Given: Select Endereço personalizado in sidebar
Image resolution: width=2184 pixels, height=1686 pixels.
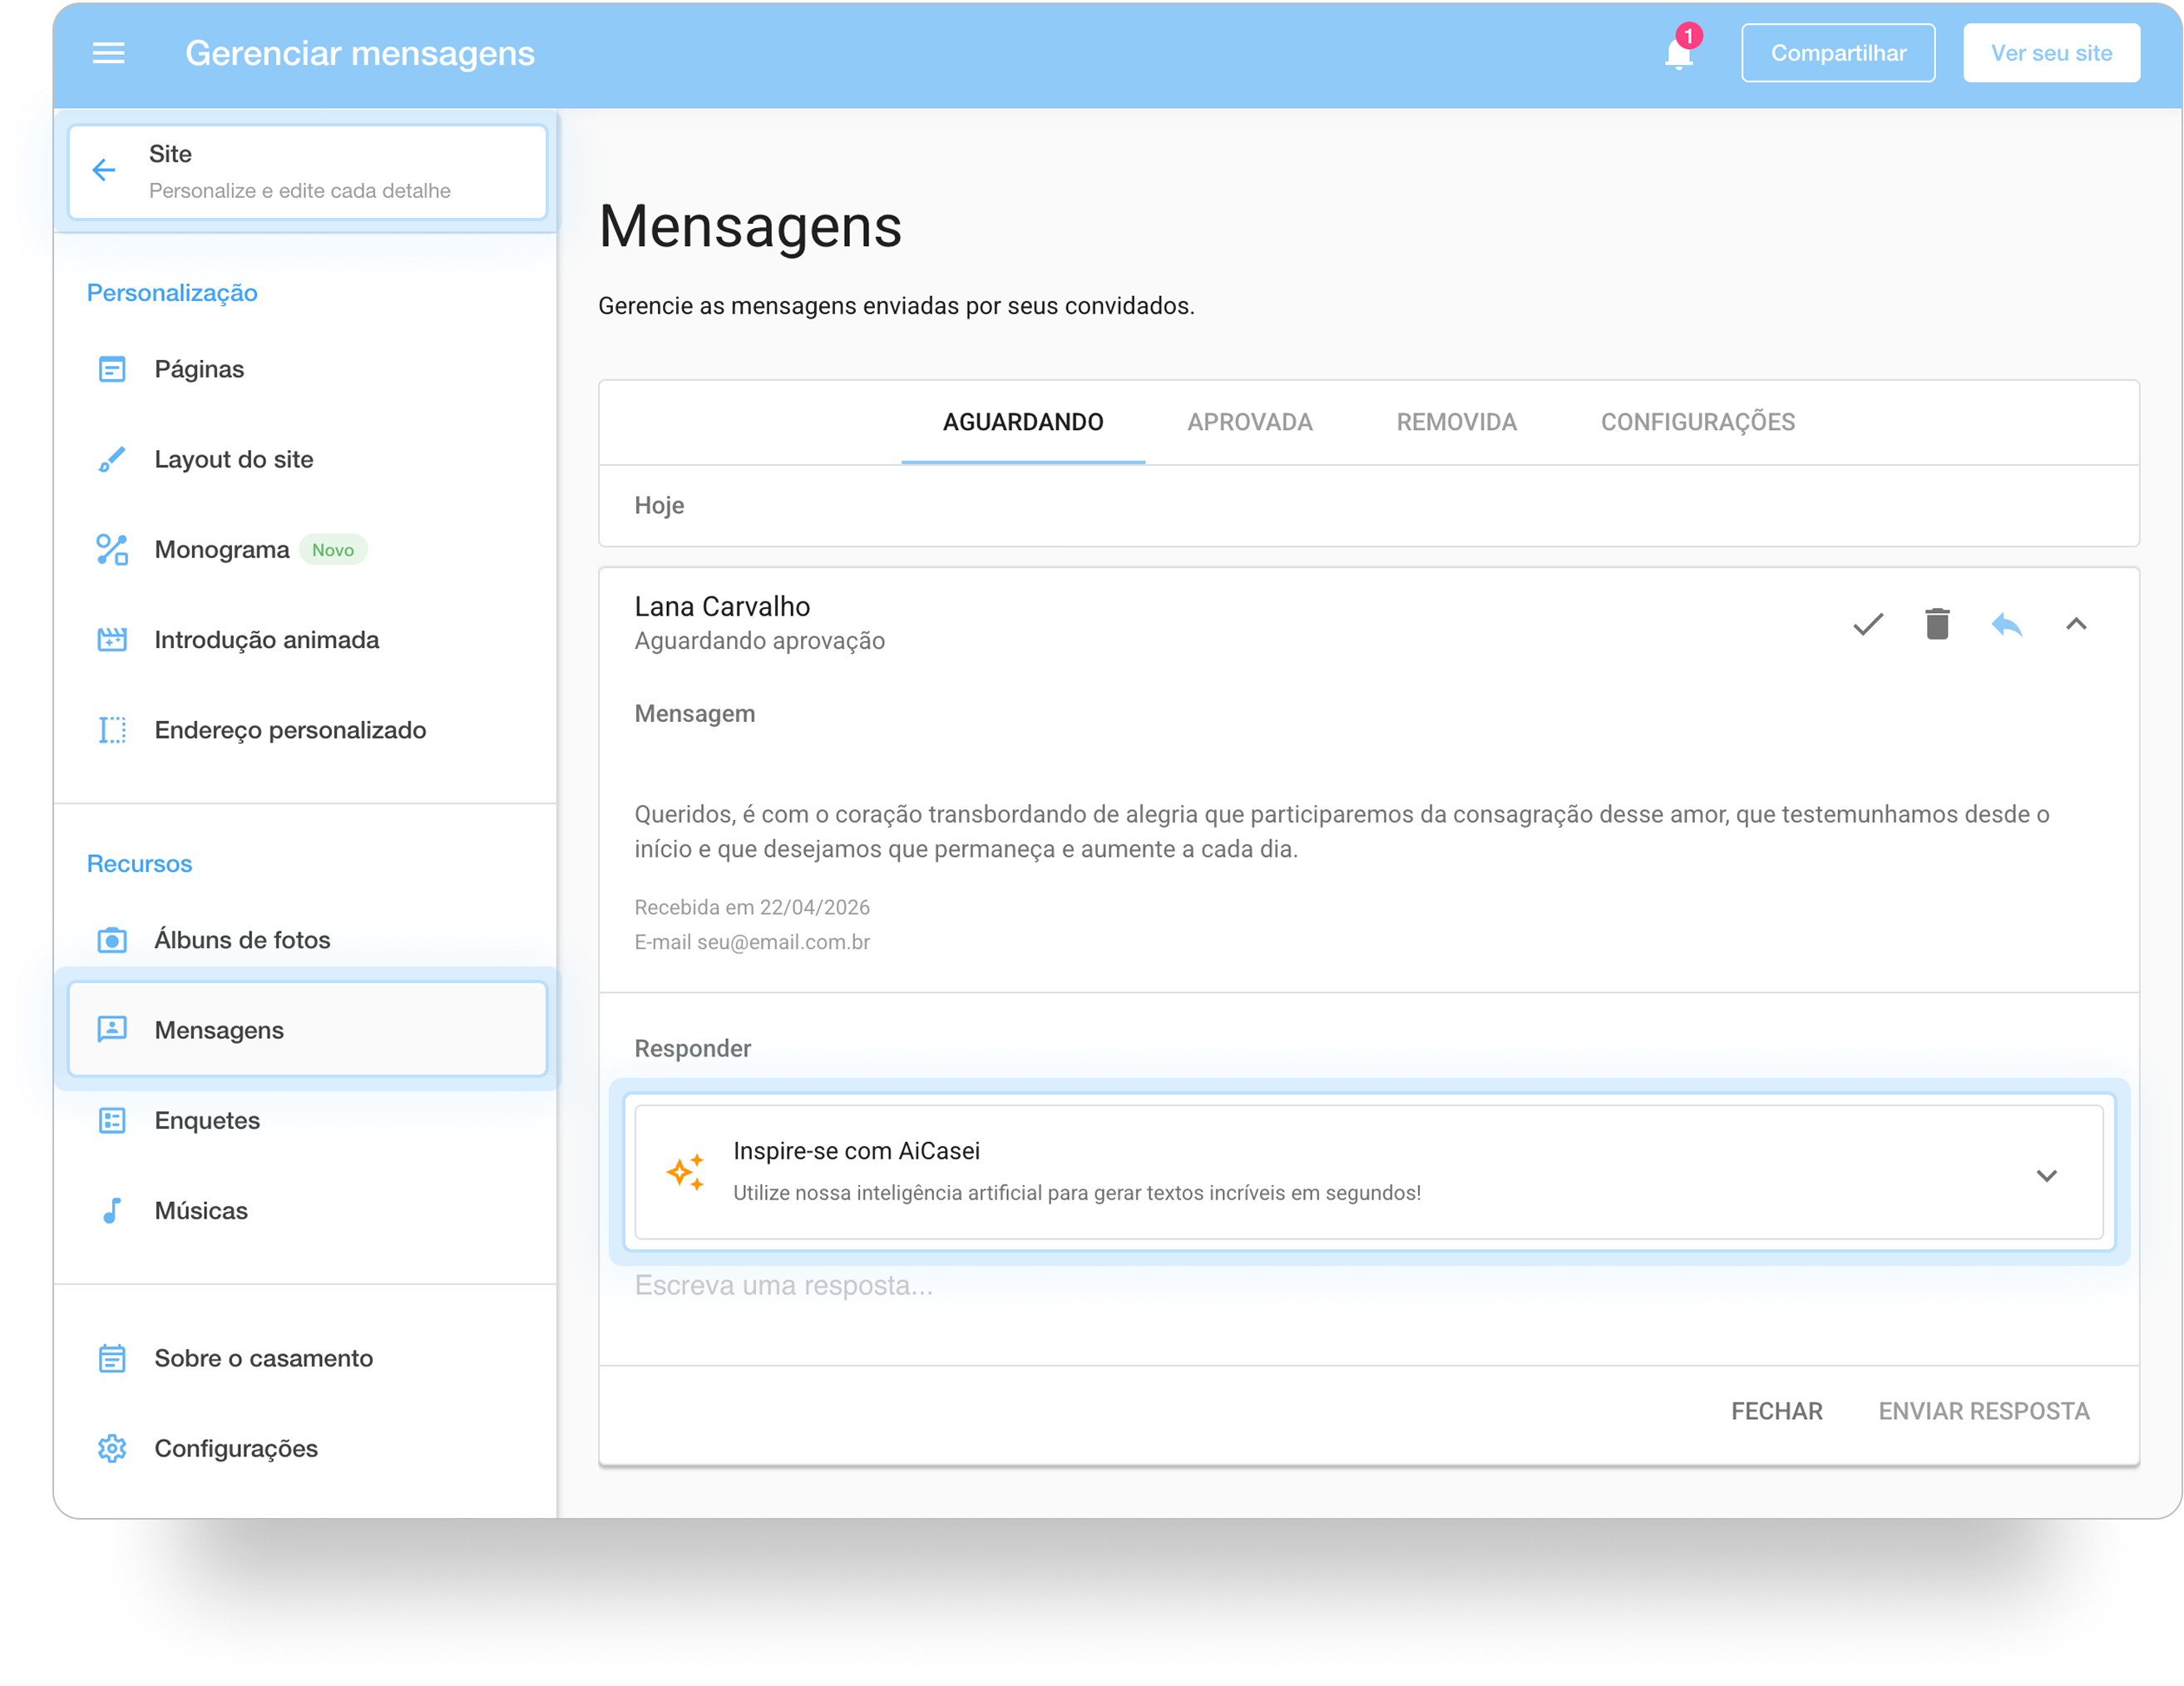Looking at the screenshot, I should coord(290,730).
